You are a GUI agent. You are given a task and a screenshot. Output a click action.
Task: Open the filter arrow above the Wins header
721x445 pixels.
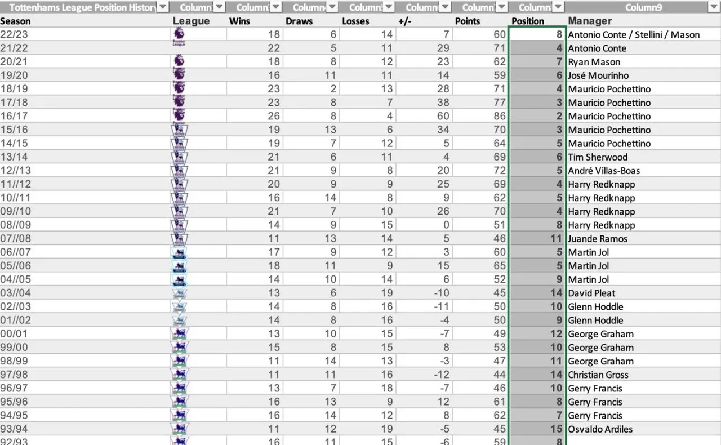pyautogui.click(x=275, y=7)
